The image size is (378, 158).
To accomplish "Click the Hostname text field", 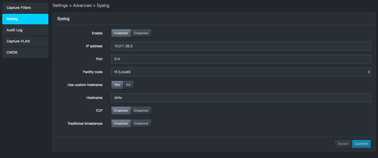I will click(x=241, y=98).
